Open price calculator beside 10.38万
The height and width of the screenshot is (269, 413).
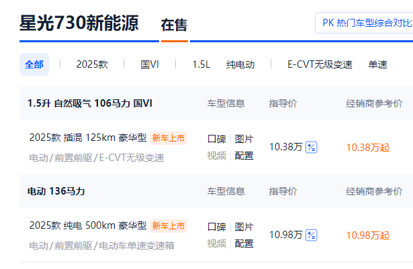click(x=311, y=147)
